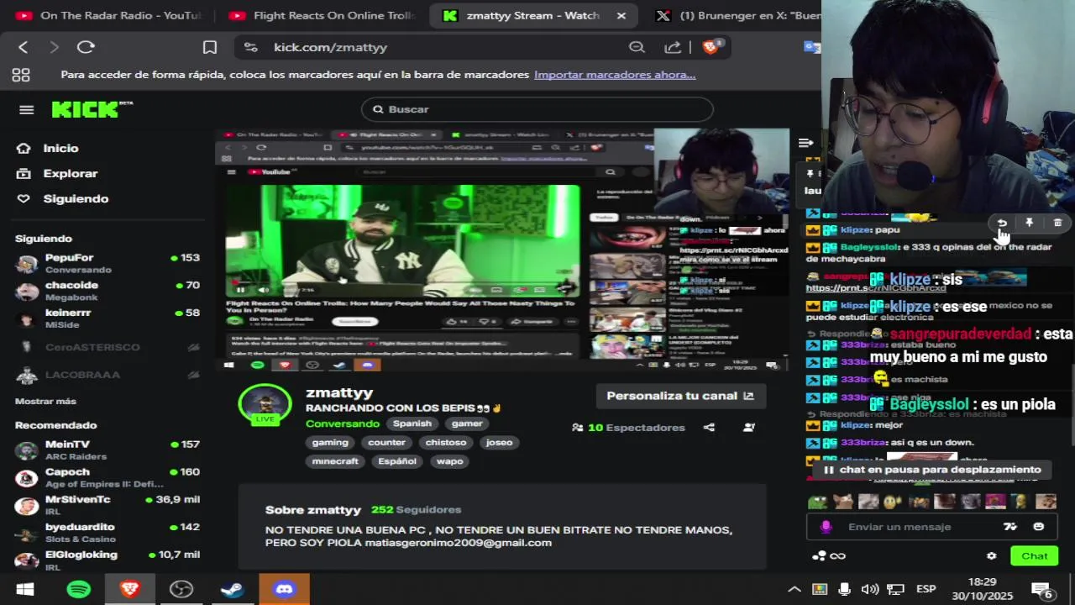This screenshot has height=605, width=1075.
Task: Click the Kick logo
Action: point(92,109)
